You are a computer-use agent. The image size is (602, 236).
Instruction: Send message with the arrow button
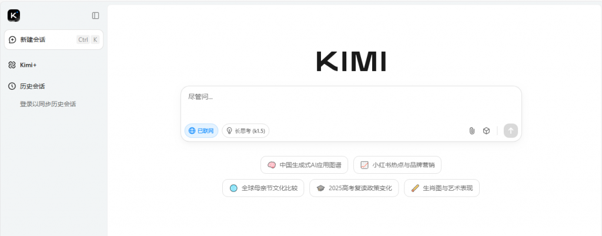tap(511, 131)
